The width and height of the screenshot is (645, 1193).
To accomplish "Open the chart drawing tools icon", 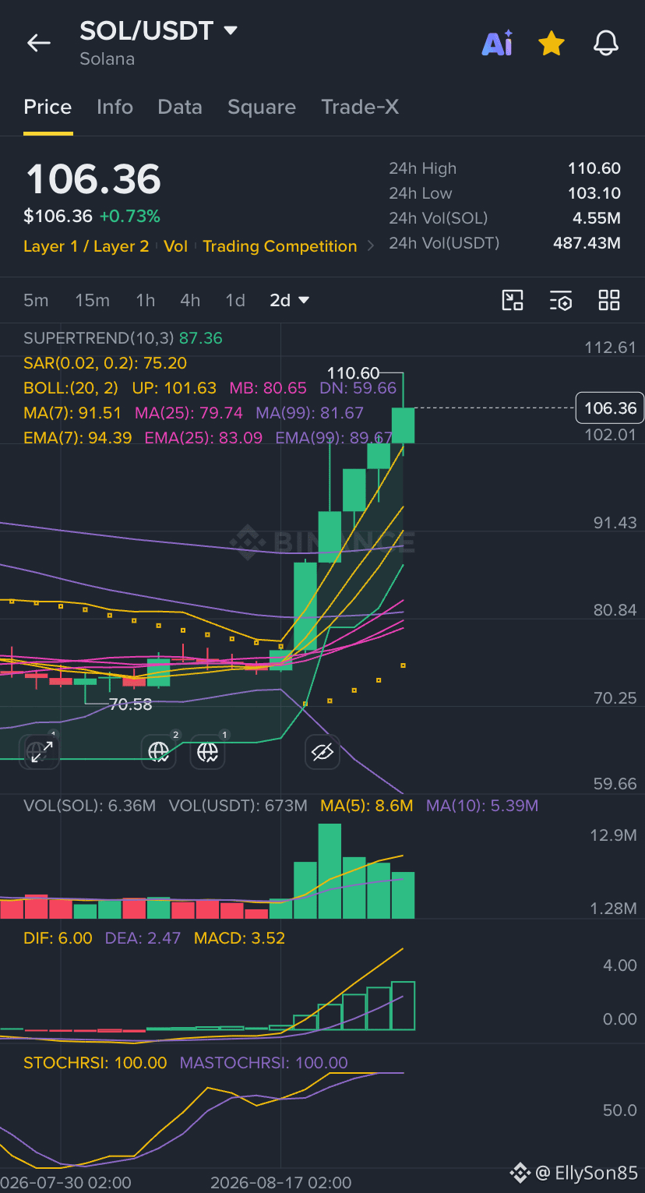I will click(x=513, y=300).
